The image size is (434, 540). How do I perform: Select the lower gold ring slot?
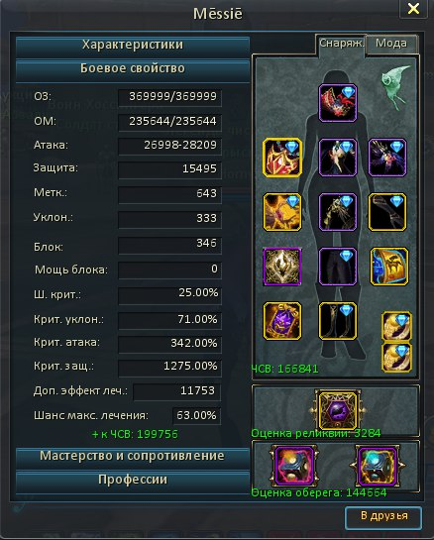pos(396,358)
